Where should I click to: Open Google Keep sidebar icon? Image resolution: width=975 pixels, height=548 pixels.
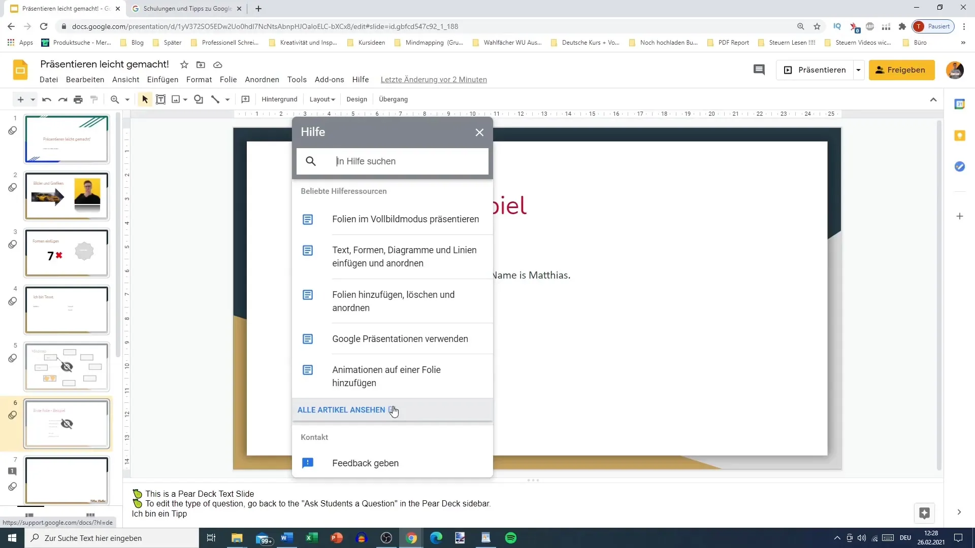click(x=959, y=135)
